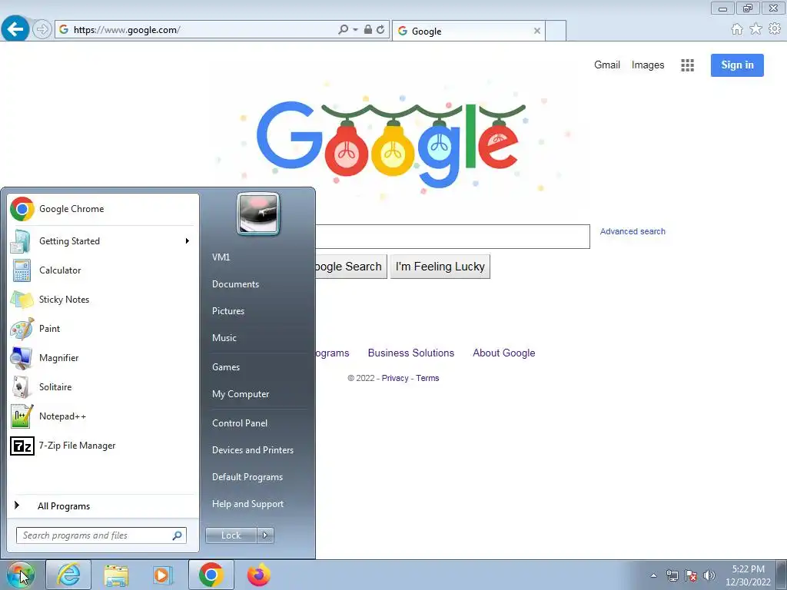Screen dimensions: 787x590
Task: Open the Google apps grid icon
Action: click(688, 65)
